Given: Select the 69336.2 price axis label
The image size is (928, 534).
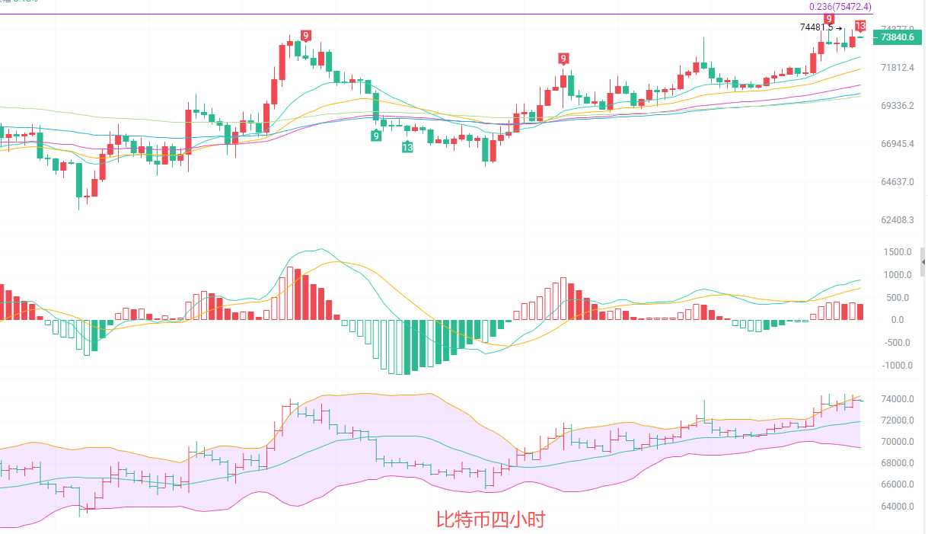Looking at the screenshot, I should tap(897, 106).
